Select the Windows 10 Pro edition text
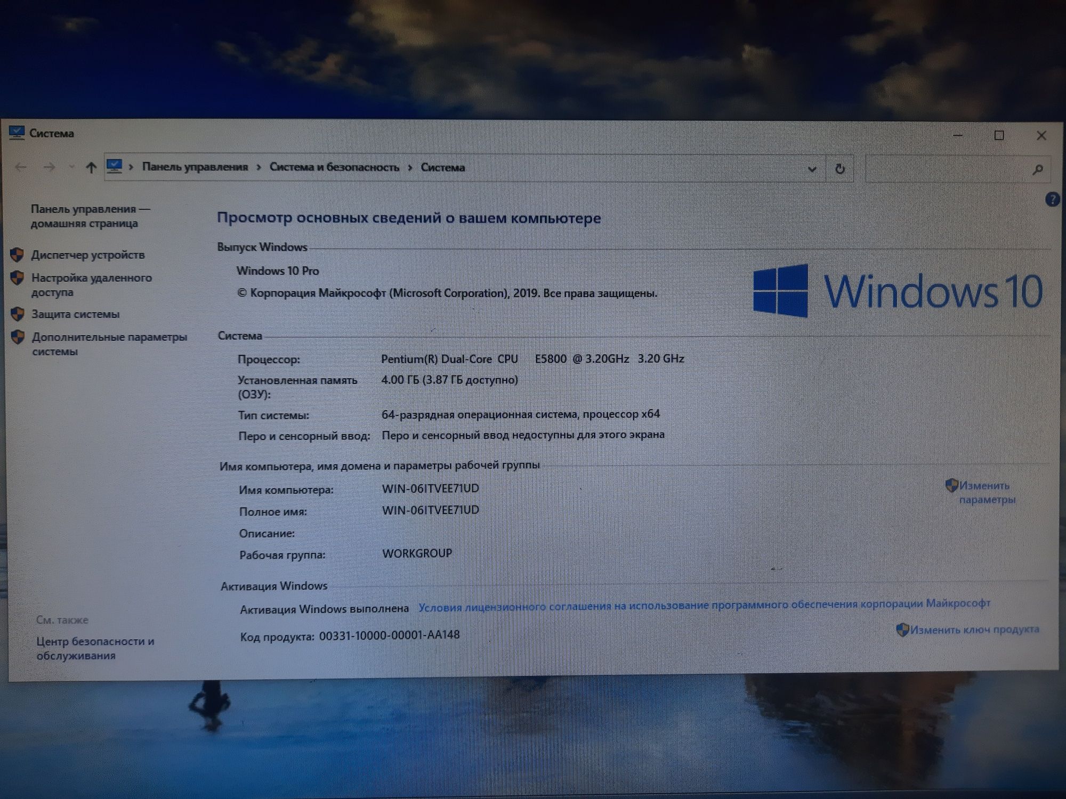This screenshot has width=1066, height=799. tap(278, 271)
